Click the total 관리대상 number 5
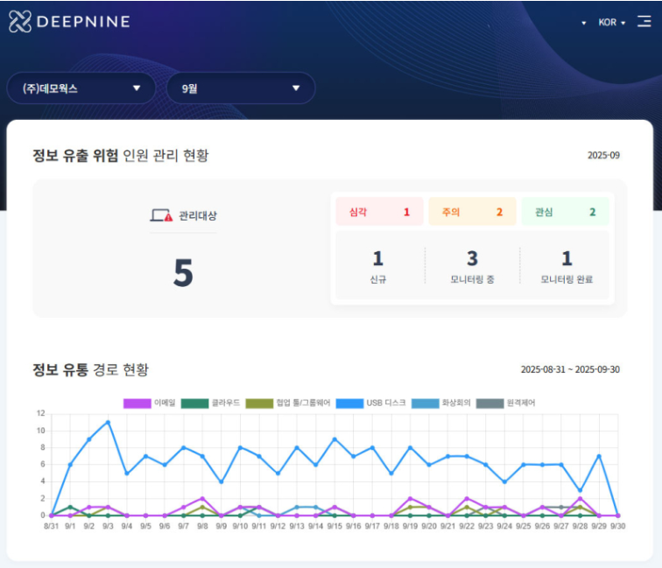Image resolution: width=662 pixels, height=568 pixels. coord(182,273)
